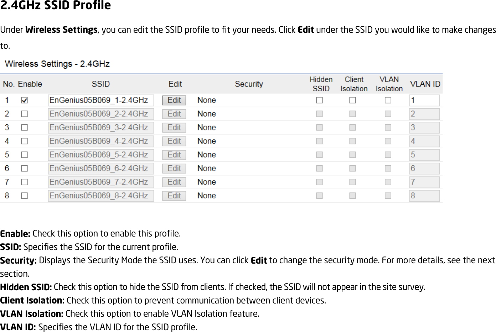Click VLAN ID field with value 1
Viewport: 496px width, 332px height.
[424, 100]
